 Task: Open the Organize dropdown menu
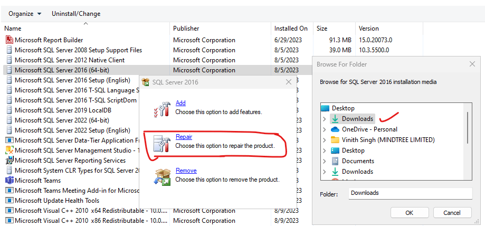tap(25, 14)
